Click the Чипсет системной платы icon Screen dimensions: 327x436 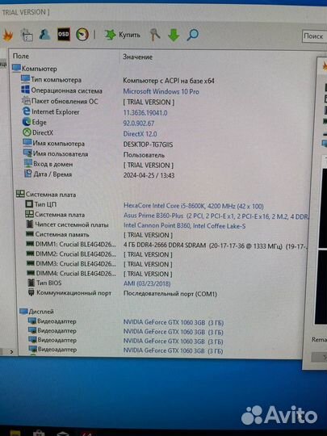[30, 224]
